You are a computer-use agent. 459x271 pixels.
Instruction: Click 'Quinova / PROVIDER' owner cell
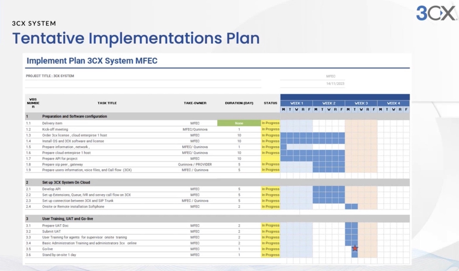(195, 165)
